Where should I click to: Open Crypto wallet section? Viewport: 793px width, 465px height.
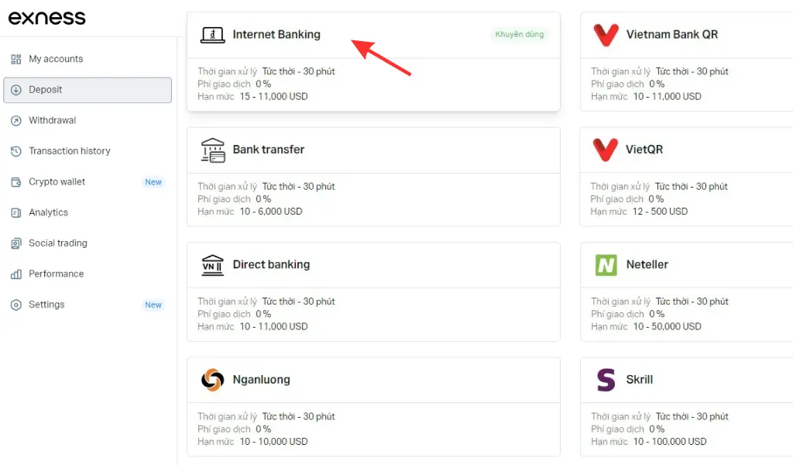[57, 182]
